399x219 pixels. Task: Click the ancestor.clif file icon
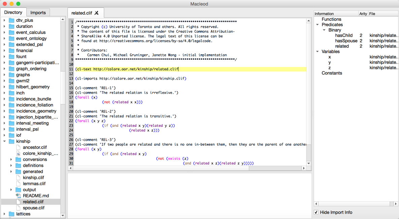(18, 147)
